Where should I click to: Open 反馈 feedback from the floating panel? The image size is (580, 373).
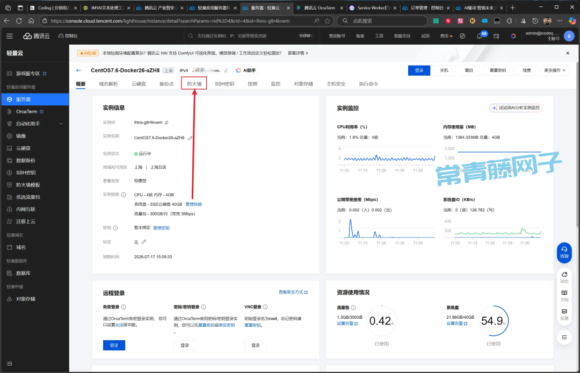pyautogui.click(x=564, y=314)
